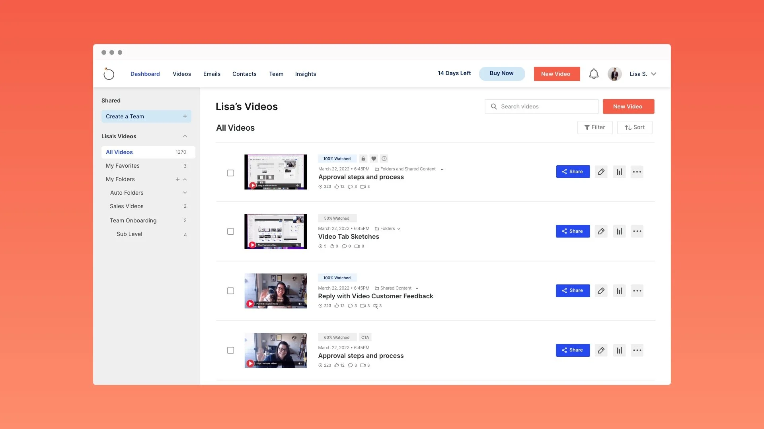The height and width of the screenshot is (429, 764).
Task: Open the Filter options
Action: point(595,128)
